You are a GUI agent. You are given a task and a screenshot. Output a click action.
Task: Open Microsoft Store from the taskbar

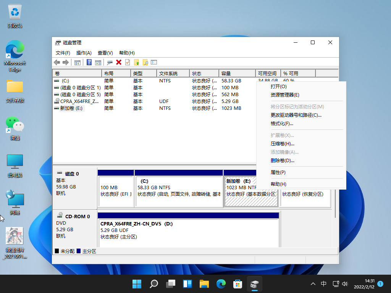point(238,284)
